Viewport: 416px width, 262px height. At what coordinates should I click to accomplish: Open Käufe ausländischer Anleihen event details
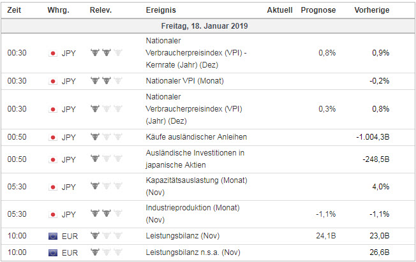pyautogui.click(x=196, y=136)
